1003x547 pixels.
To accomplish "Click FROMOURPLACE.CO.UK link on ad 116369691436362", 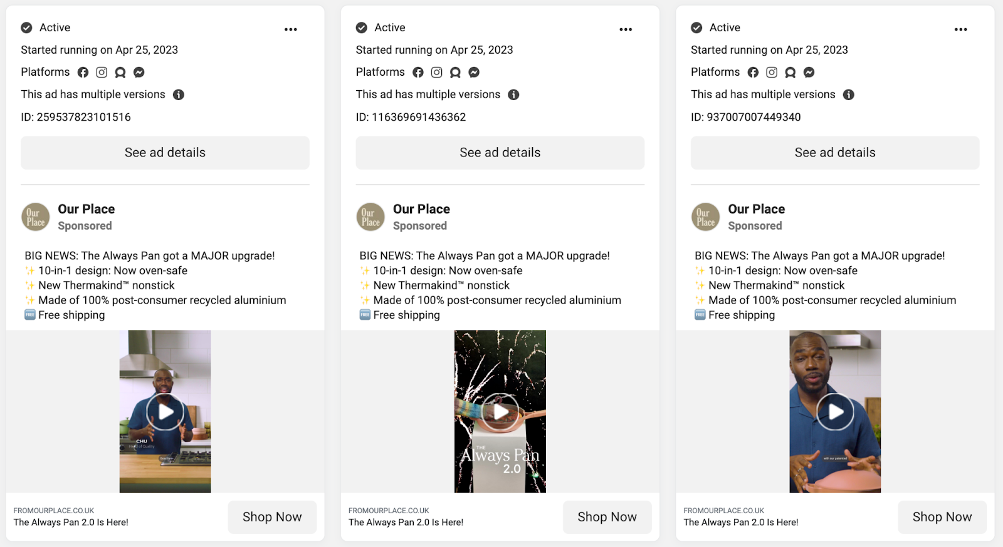I will (x=389, y=511).
